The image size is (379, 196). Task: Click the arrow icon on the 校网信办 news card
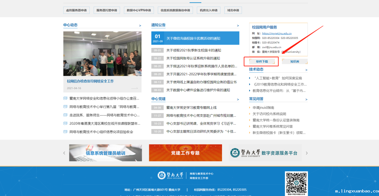(x=135, y=88)
